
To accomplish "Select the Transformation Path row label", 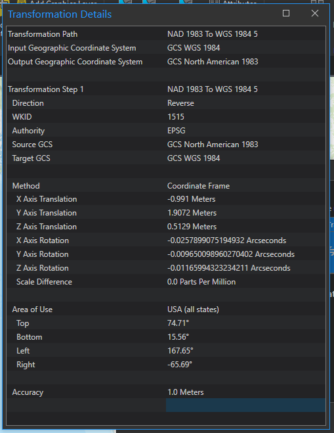I will (43, 34).
